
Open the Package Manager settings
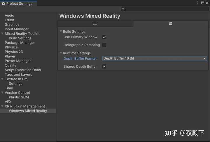tap(20, 43)
